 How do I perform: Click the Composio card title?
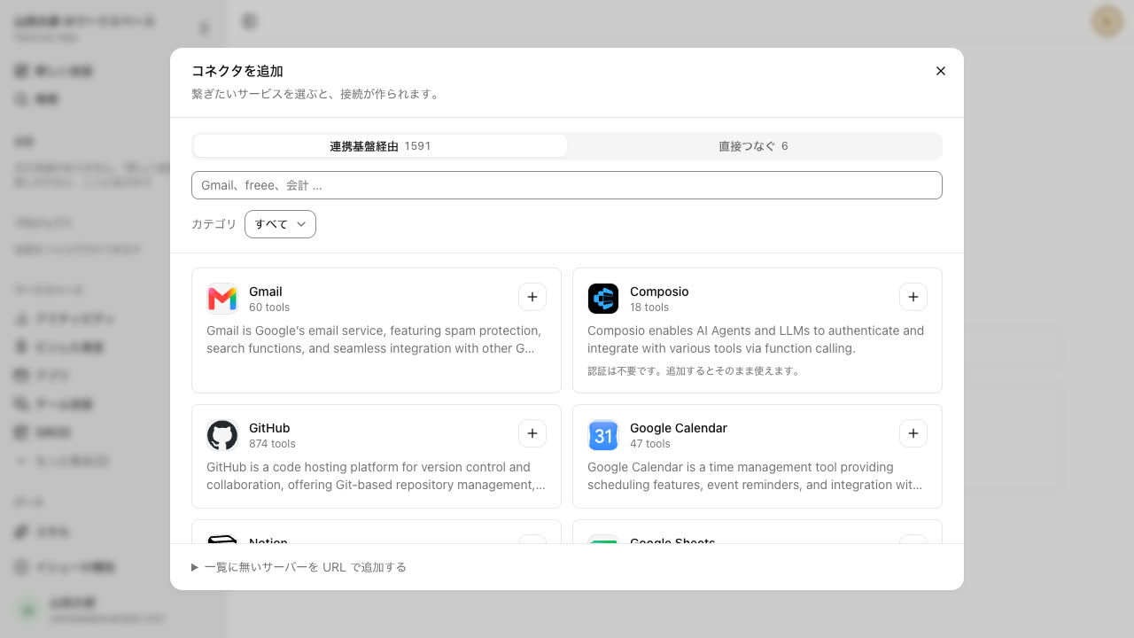pyautogui.click(x=659, y=292)
